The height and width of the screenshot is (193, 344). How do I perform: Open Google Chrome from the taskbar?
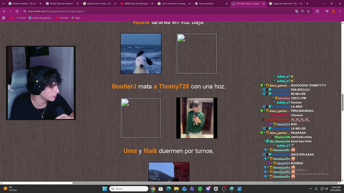[x=153, y=189]
